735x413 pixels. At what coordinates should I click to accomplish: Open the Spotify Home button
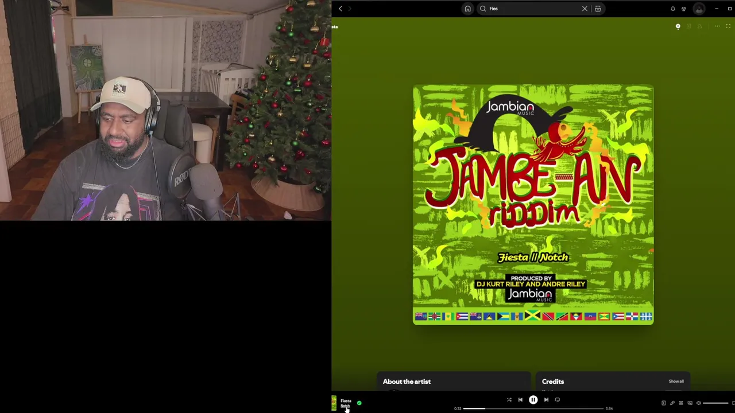pos(467,9)
